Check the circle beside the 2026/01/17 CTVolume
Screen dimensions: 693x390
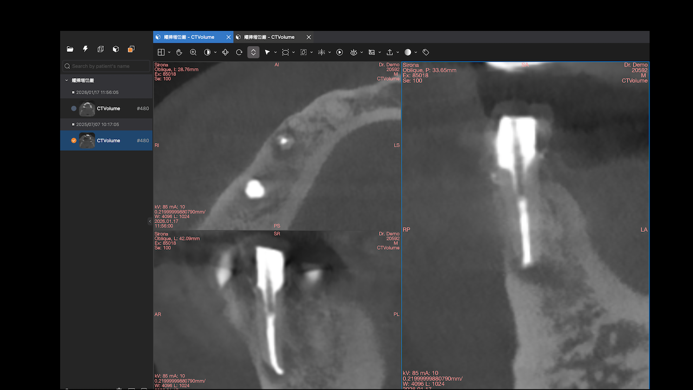(x=74, y=108)
